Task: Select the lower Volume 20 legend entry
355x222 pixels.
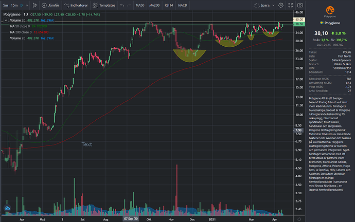Action: pos(32,38)
